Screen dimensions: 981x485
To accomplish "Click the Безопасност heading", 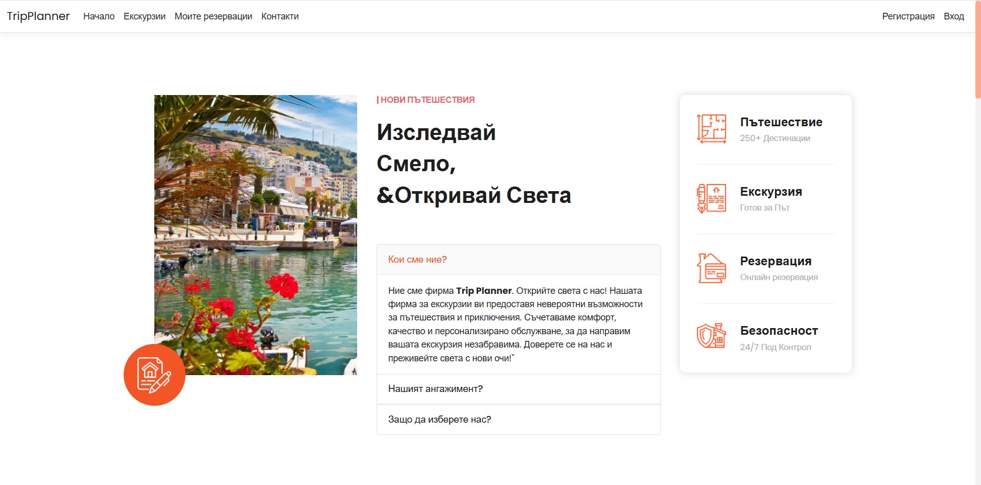I will pyautogui.click(x=779, y=331).
